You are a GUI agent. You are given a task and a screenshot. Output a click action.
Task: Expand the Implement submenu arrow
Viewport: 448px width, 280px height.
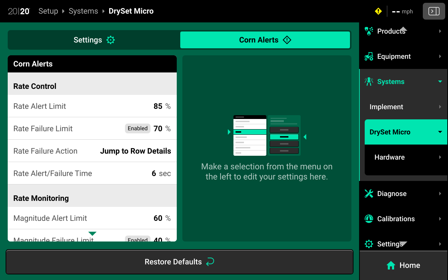[440, 107]
